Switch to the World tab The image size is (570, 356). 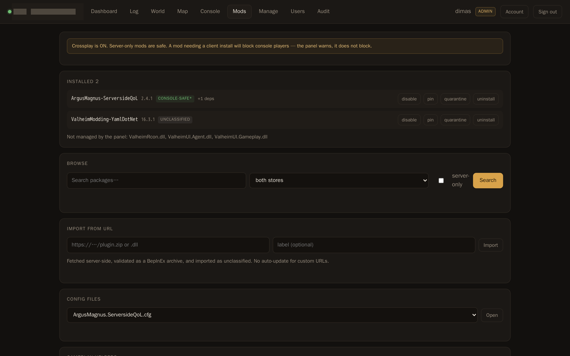point(158,11)
